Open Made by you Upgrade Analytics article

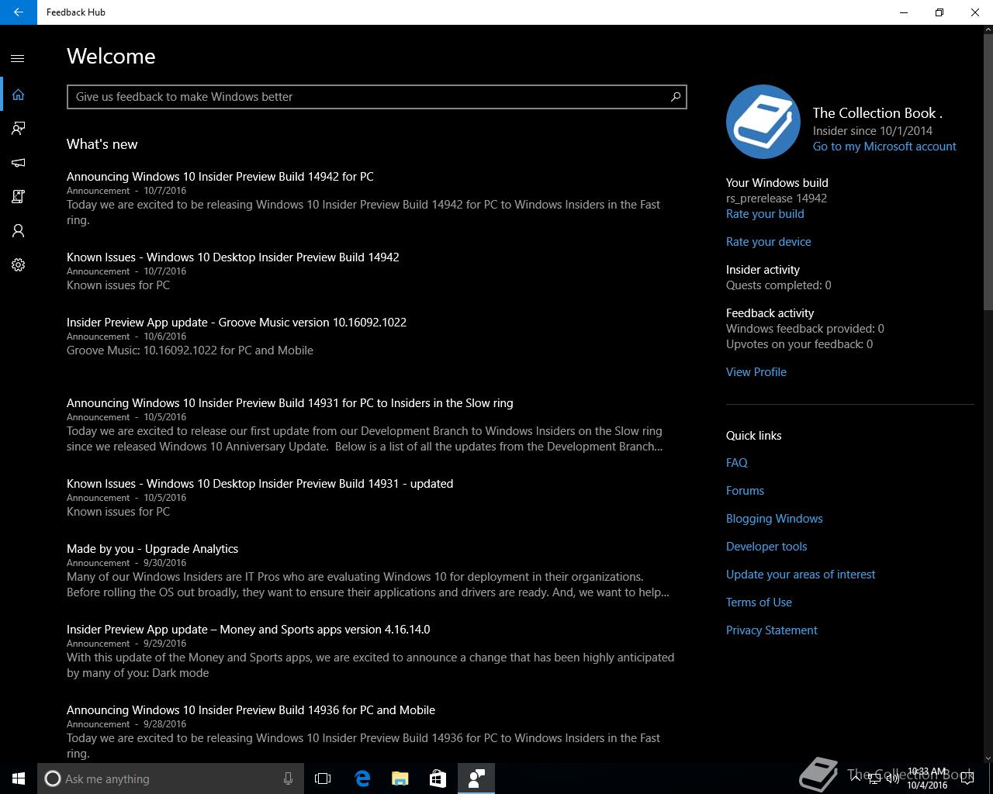pyautogui.click(x=153, y=549)
